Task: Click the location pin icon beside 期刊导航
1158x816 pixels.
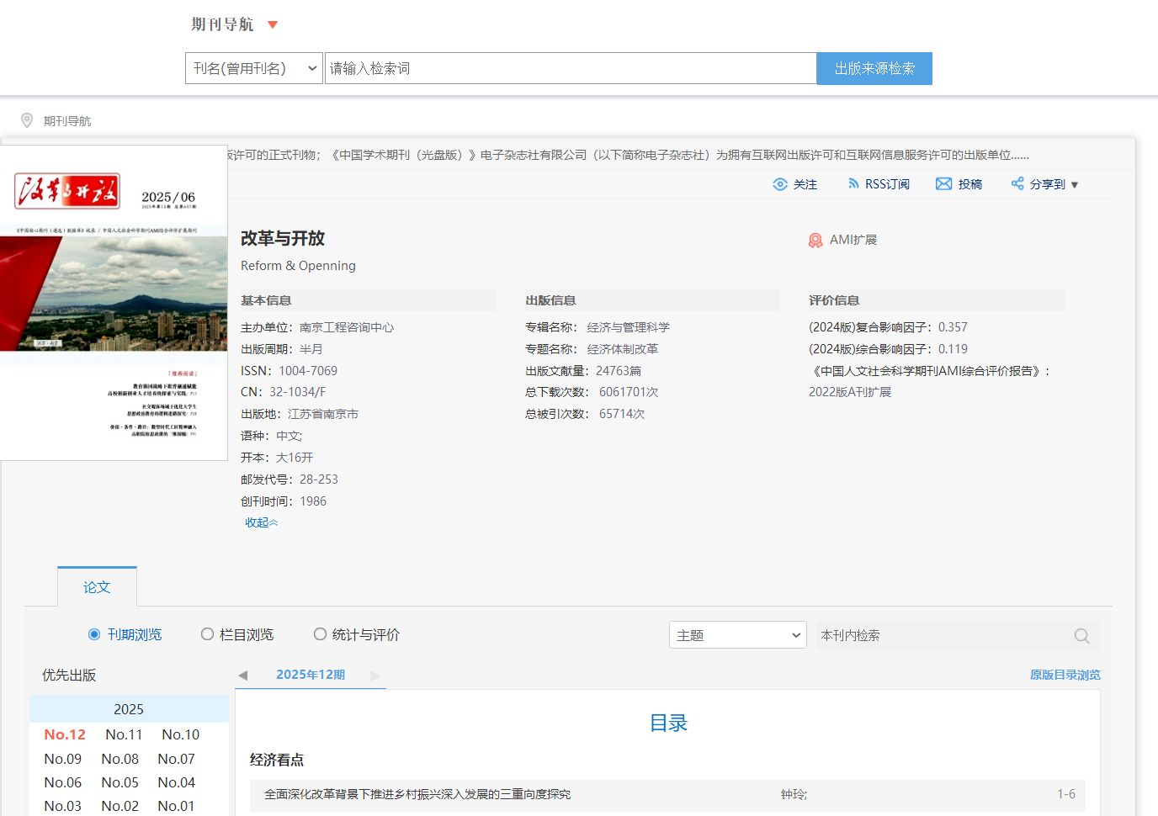Action: pyautogui.click(x=27, y=121)
